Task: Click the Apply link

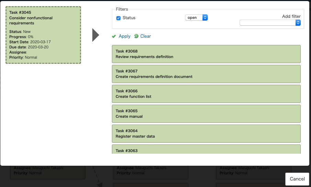Action: point(125,36)
